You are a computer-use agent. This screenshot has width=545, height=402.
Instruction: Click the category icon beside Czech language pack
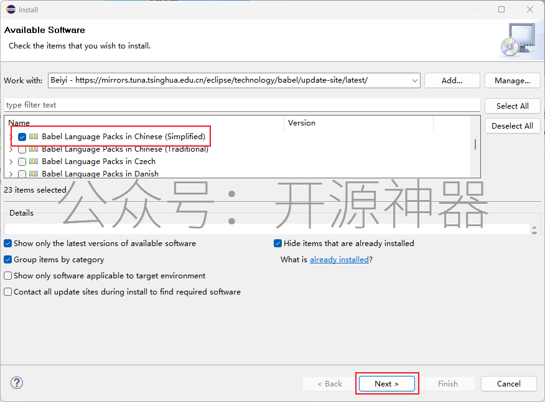tap(34, 162)
